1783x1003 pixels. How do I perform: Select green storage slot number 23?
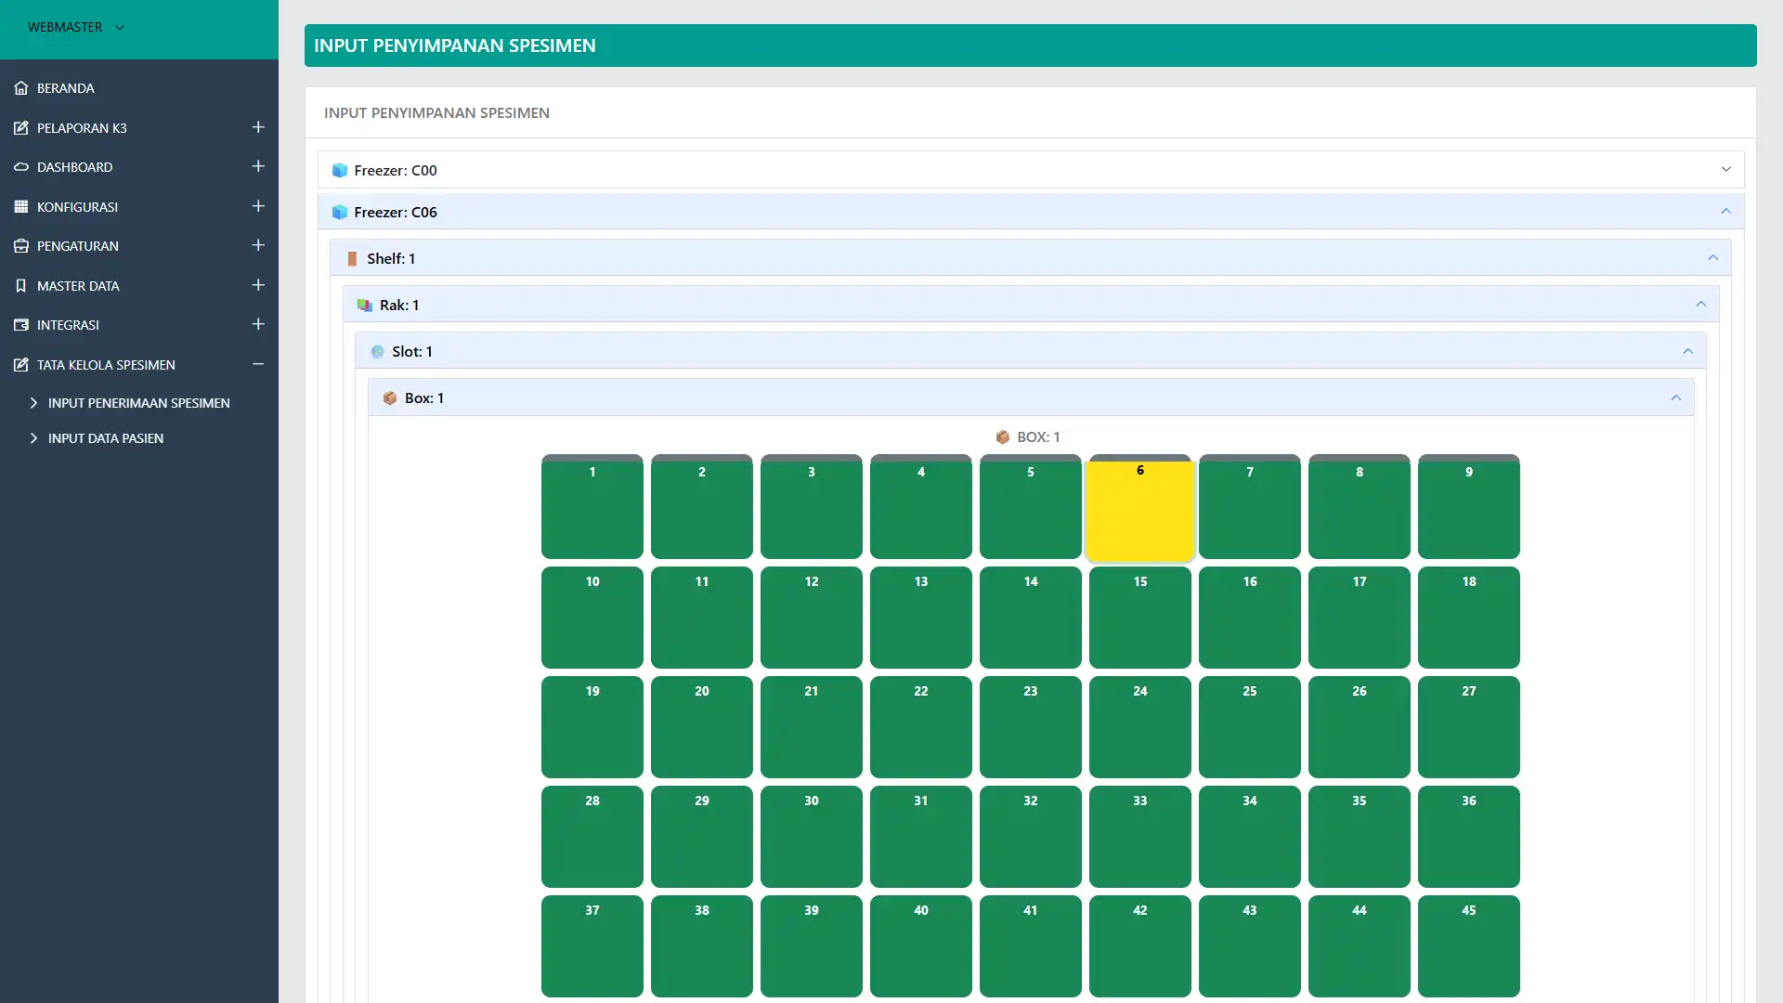click(x=1030, y=726)
